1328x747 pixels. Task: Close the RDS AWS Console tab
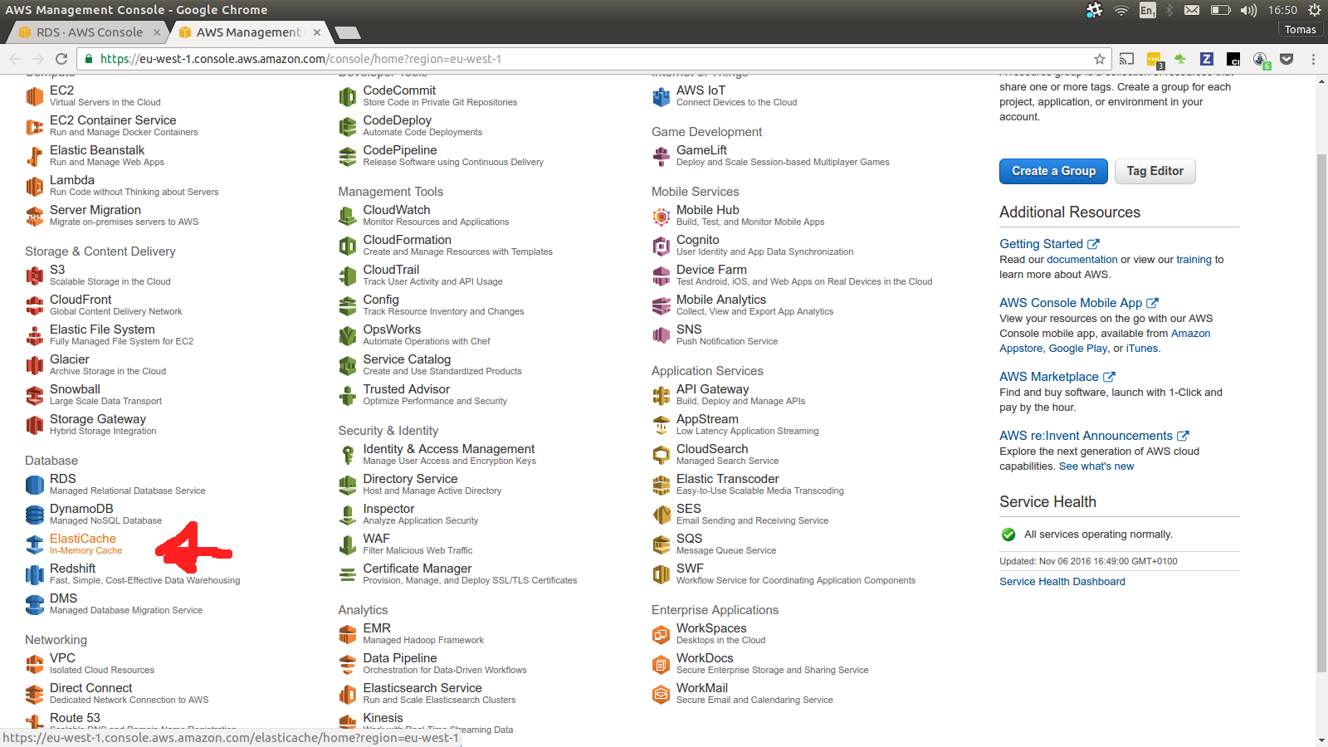pyautogui.click(x=156, y=32)
